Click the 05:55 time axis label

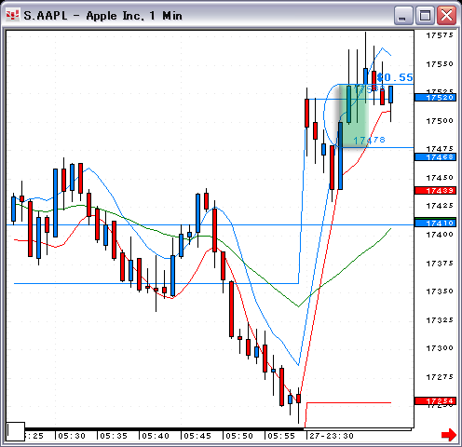[281, 436]
